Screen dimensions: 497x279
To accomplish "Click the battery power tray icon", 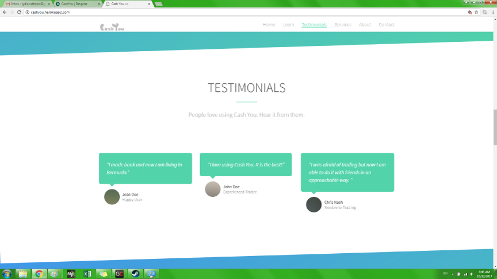I will point(458,274).
